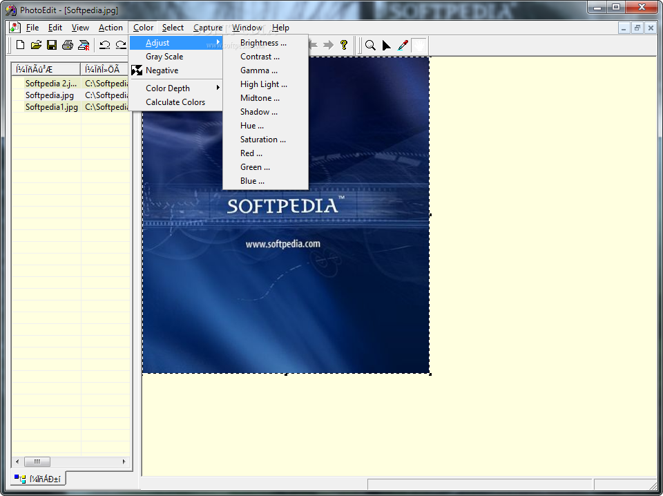Open the Window menu
Image resolution: width=663 pixels, height=496 pixels.
[x=247, y=28]
